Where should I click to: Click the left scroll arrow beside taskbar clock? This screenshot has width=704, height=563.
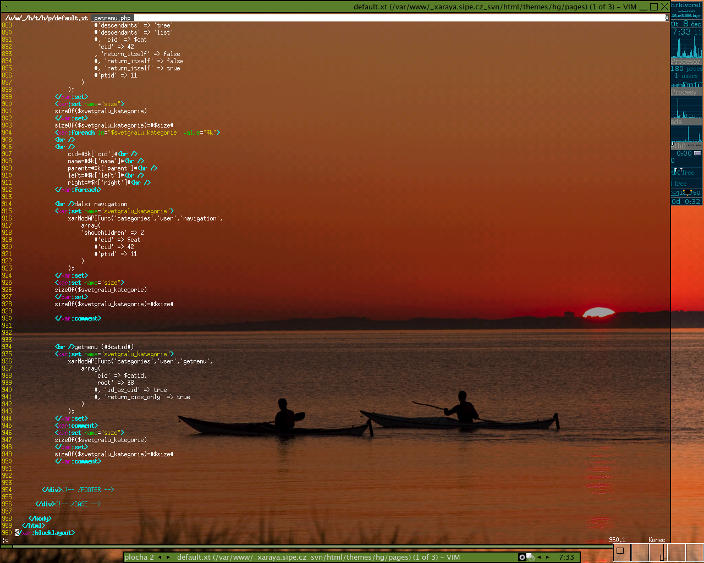[539, 557]
